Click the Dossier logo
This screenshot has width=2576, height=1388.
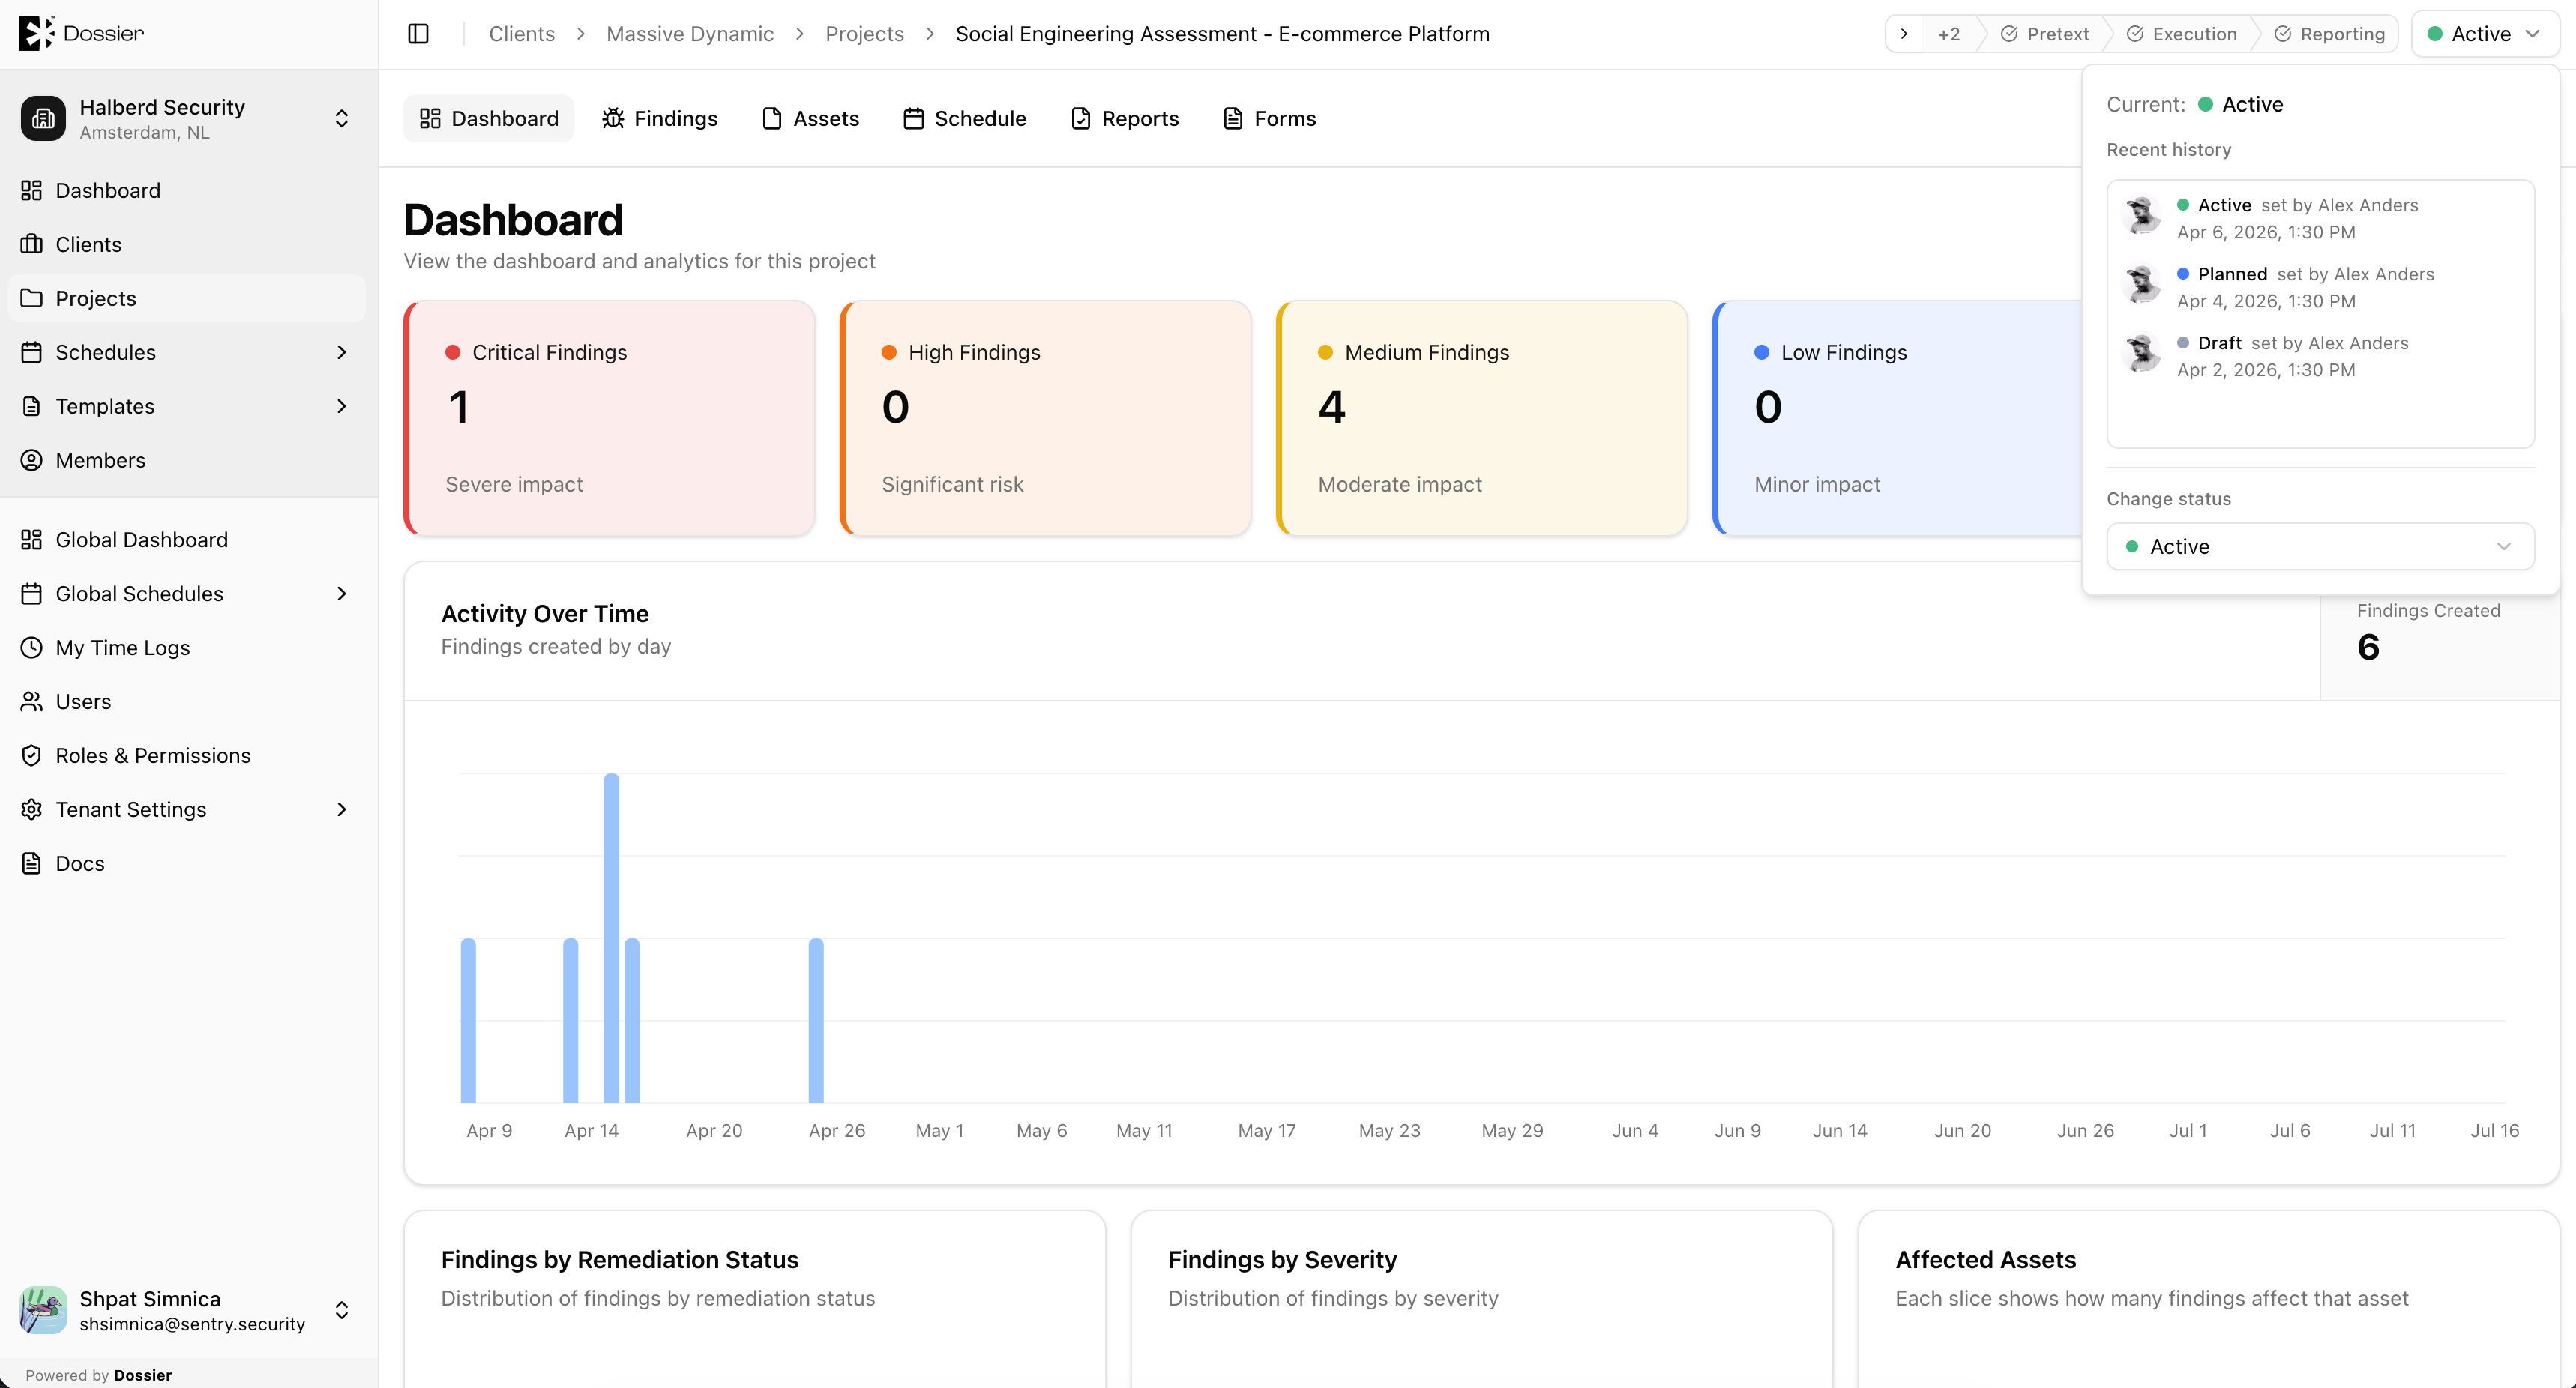point(82,33)
